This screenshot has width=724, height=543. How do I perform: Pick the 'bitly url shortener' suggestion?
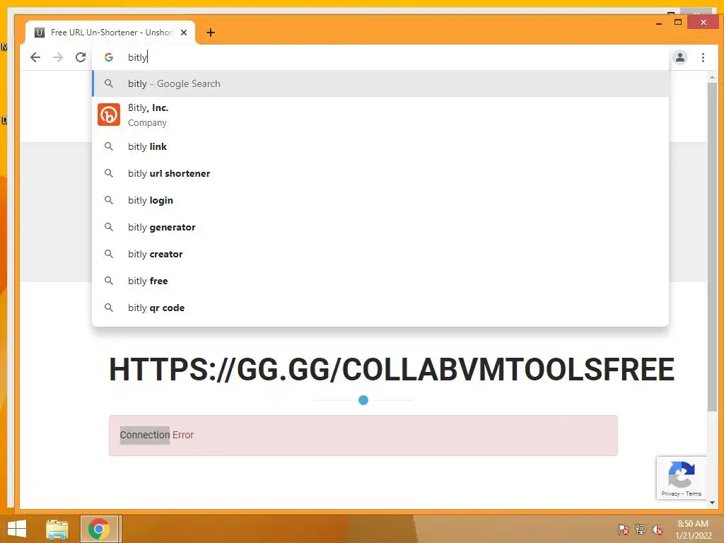click(380, 173)
